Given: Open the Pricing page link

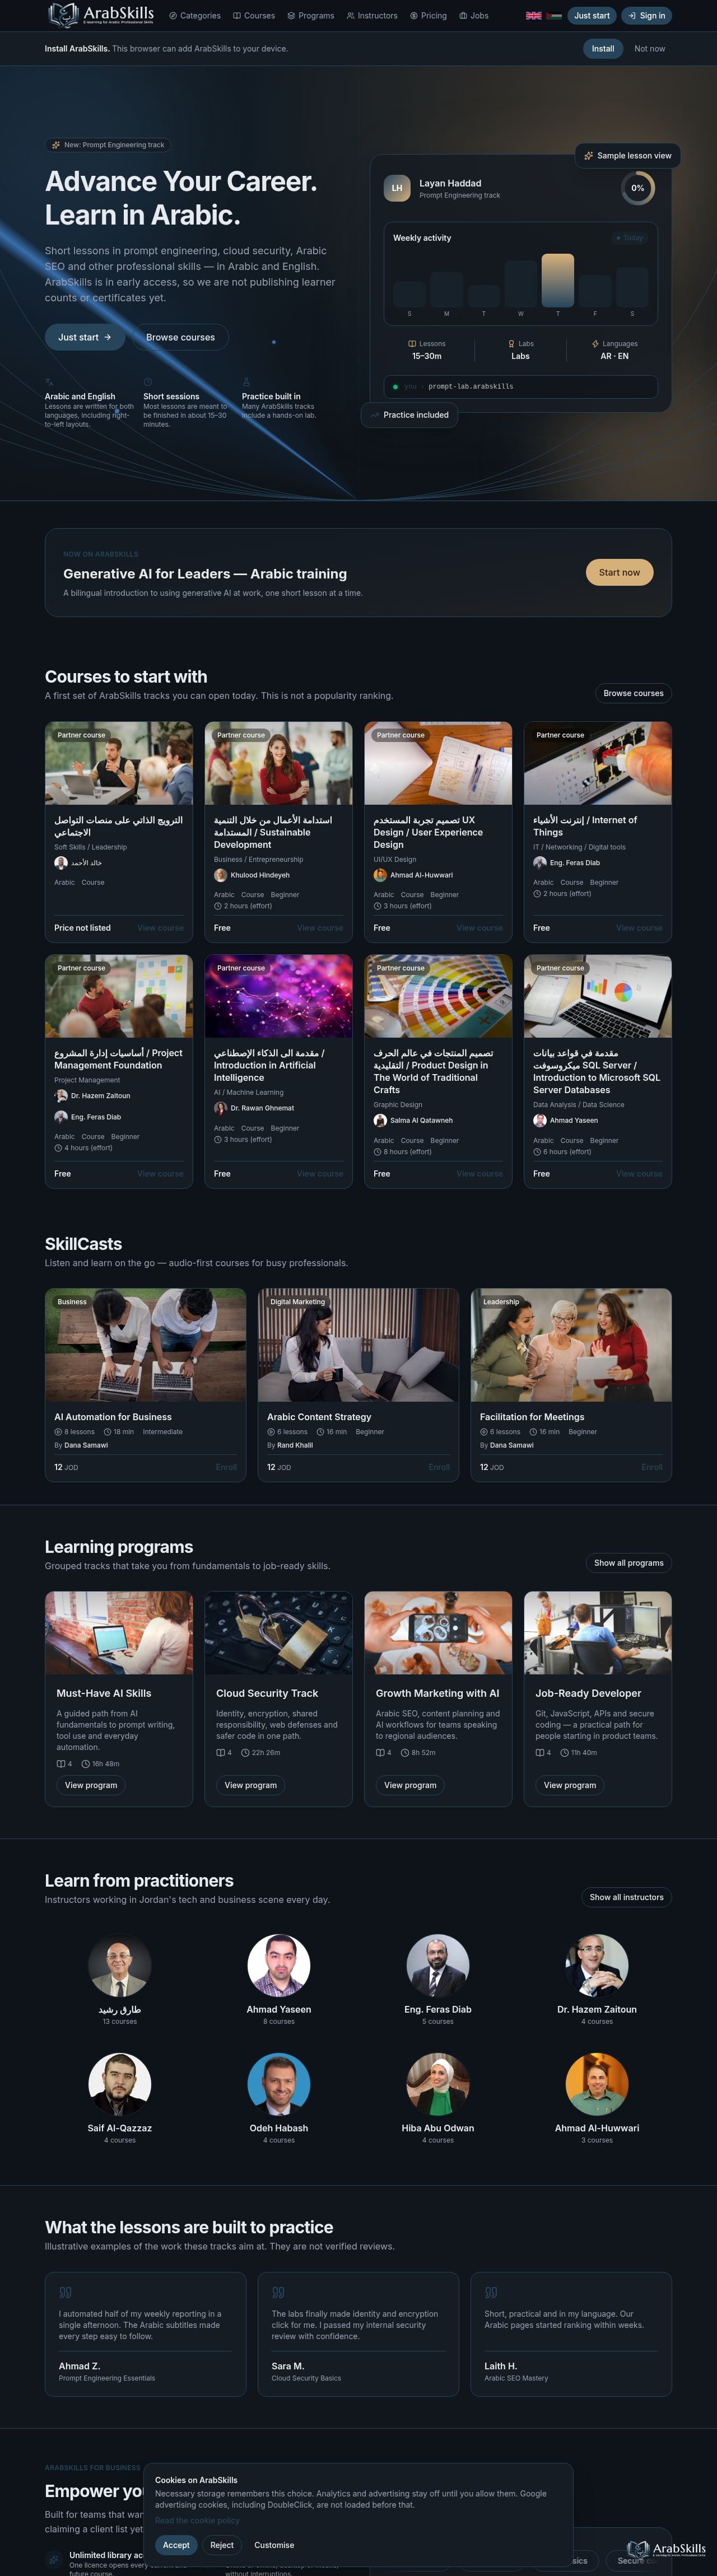Looking at the screenshot, I should click(429, 16).
